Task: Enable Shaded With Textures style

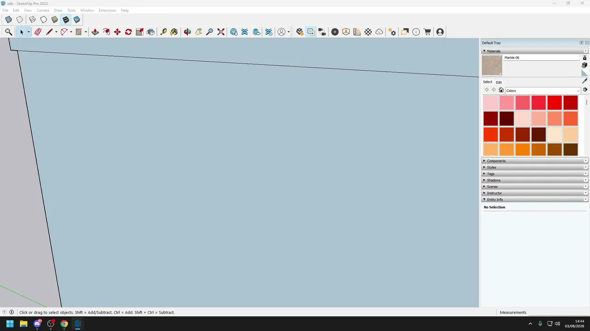Action: (65, 20)
